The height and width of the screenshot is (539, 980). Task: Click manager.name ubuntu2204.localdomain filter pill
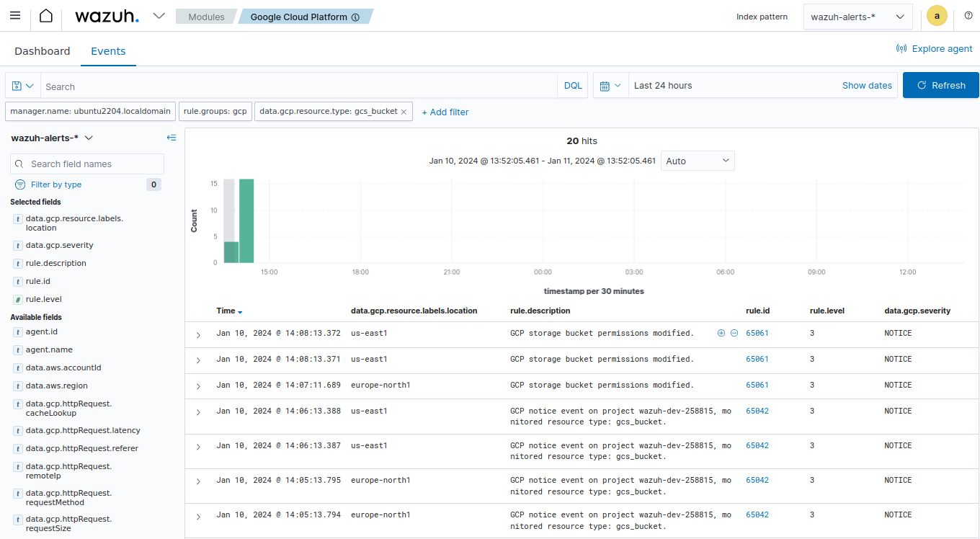91,112
